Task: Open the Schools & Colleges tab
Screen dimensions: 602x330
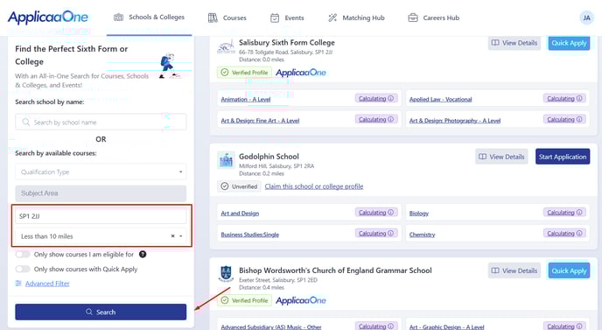Action: [149, 18]
